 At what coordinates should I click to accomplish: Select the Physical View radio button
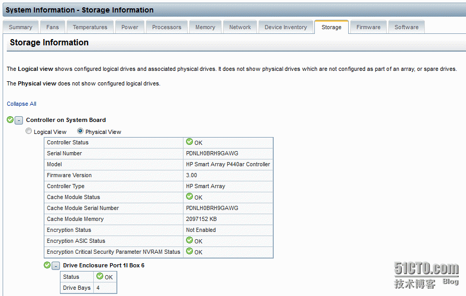80,131
